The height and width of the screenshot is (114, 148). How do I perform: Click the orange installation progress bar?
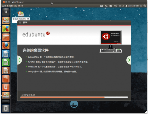click(74, 97)
